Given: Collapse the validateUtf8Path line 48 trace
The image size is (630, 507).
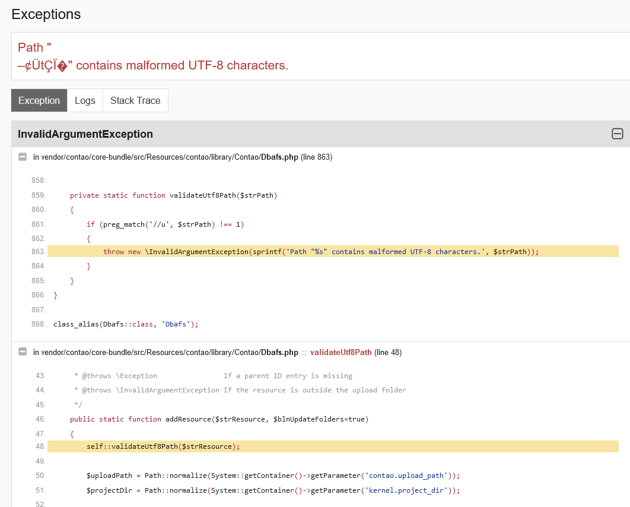Looking at the screenshot, I should pos(23,352).
